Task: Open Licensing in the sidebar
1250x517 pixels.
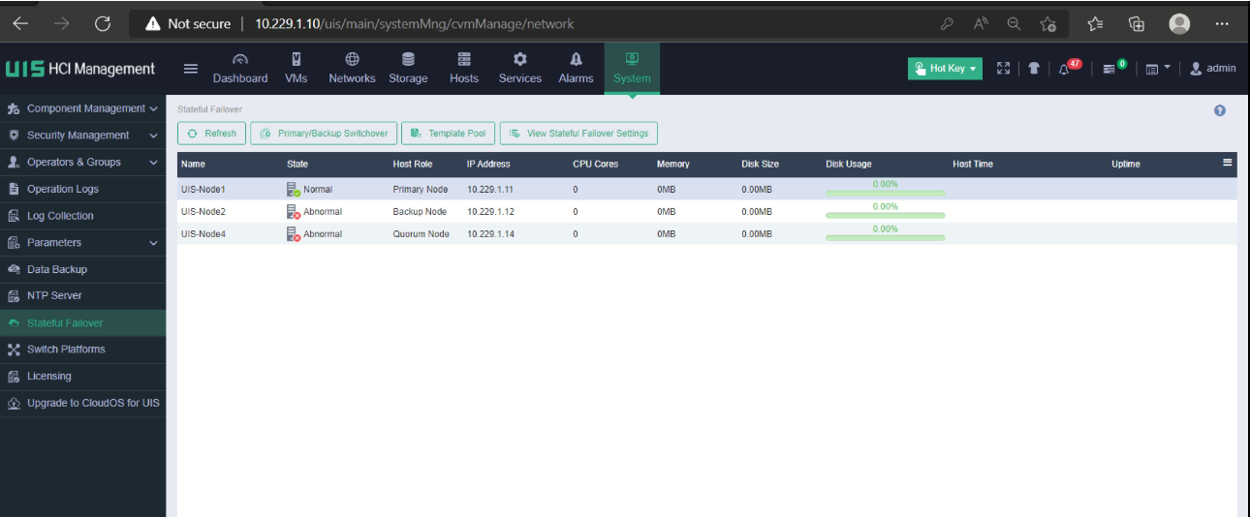Action: tap(82, 376)
